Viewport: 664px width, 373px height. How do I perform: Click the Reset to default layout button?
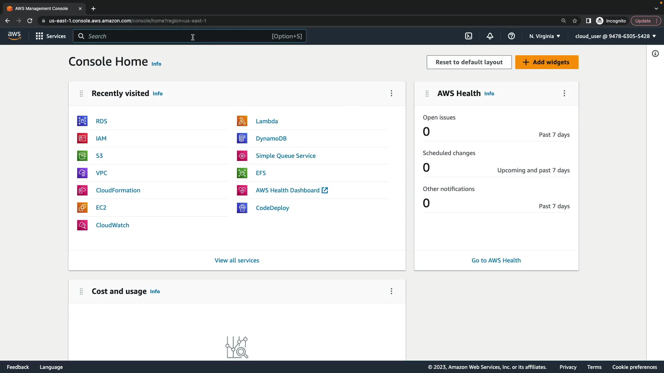click(469, 62)
